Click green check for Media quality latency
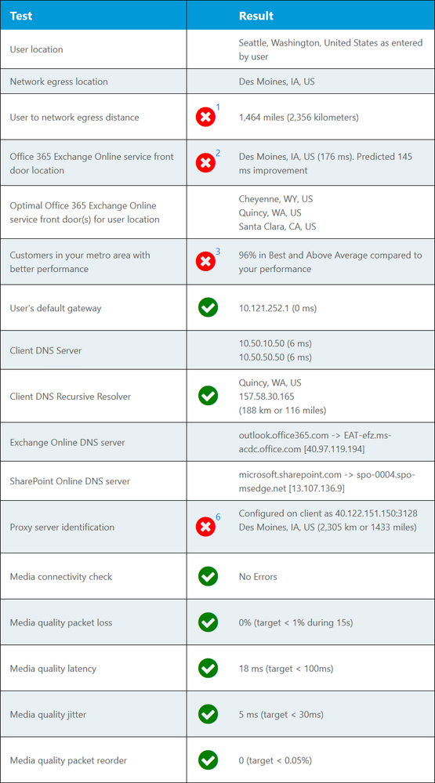 208,668
